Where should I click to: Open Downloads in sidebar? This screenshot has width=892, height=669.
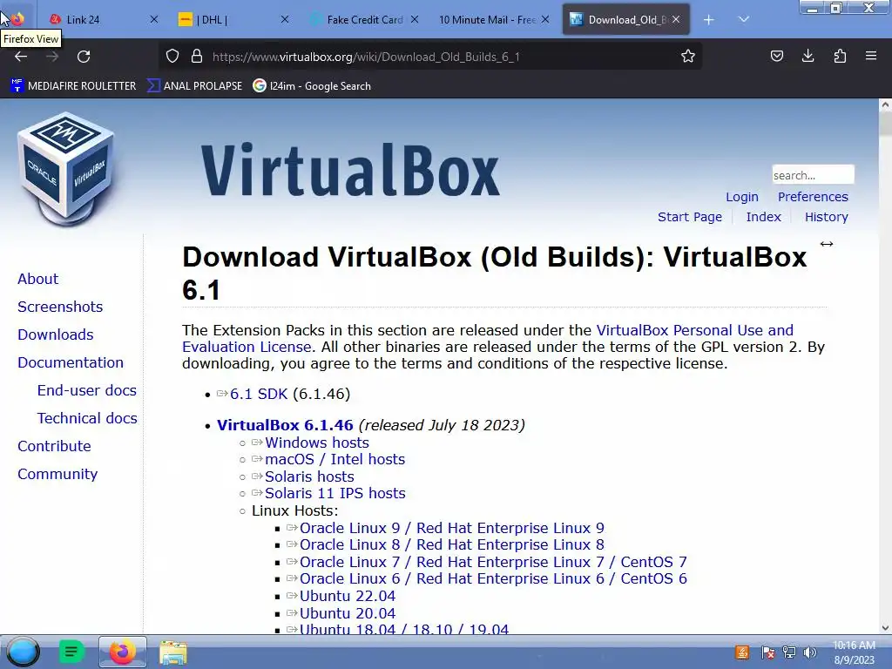(55, 334)
